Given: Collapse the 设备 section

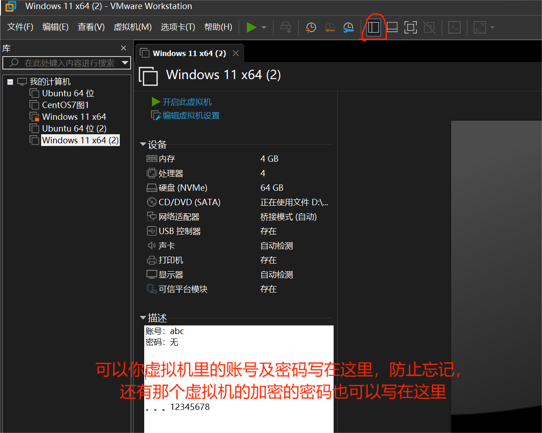Looking at the screenshot, I should click(x=143, y=145).
